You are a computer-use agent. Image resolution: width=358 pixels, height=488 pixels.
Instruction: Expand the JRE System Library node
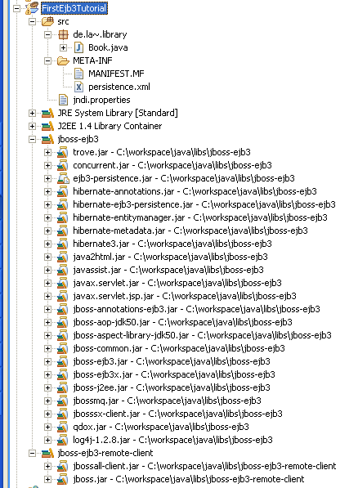32,113
